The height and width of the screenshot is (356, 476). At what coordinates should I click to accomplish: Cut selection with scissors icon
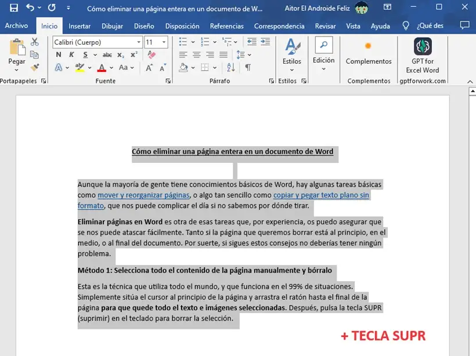[35, 42]
